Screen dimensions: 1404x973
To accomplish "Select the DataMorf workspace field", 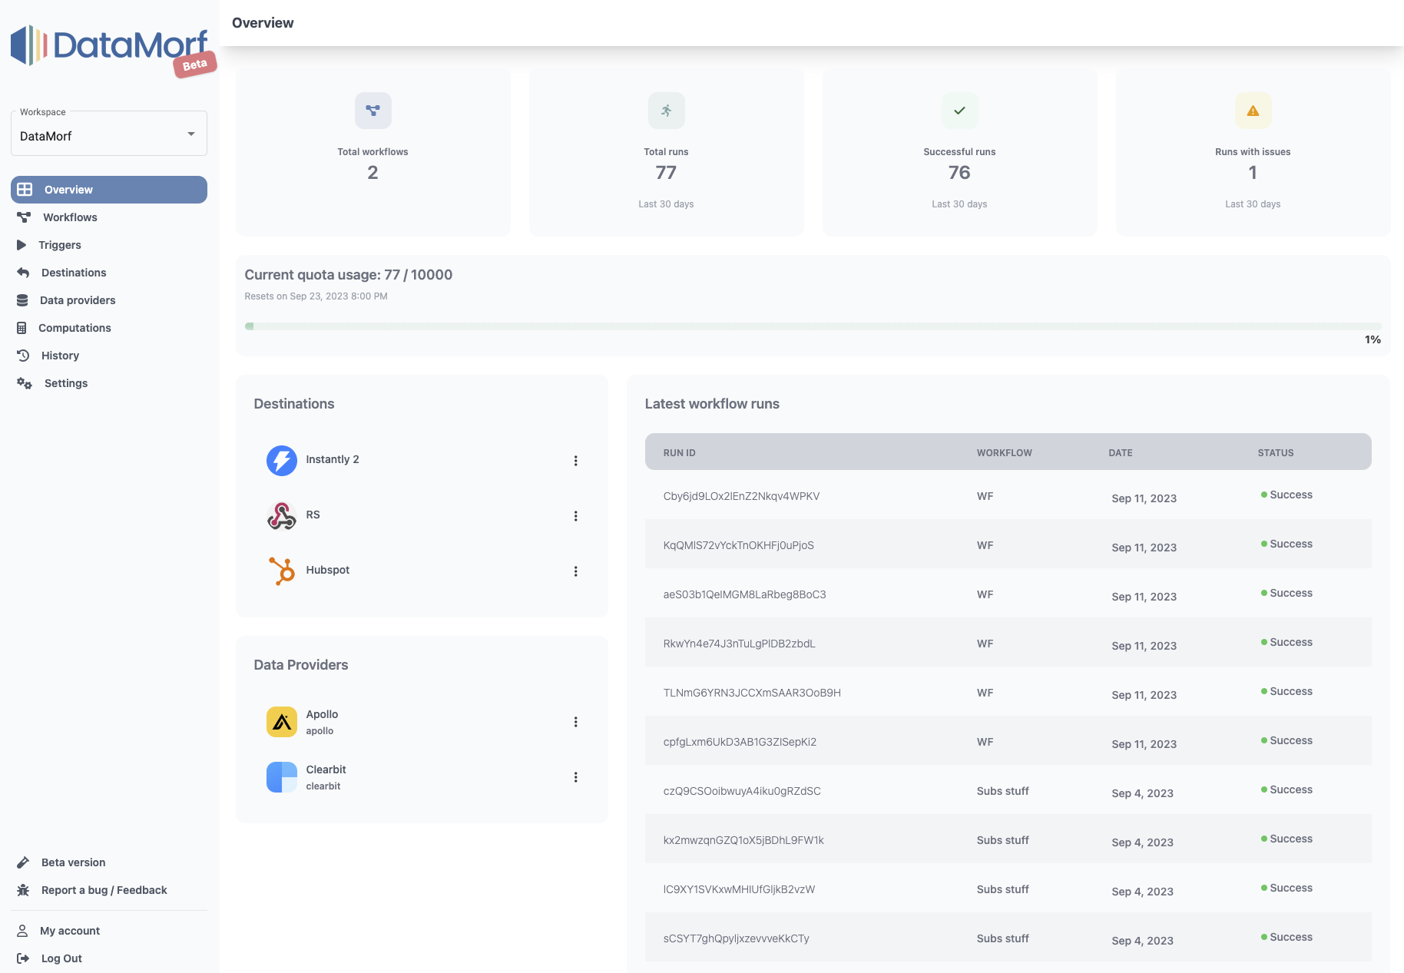I will pos(109,134).
